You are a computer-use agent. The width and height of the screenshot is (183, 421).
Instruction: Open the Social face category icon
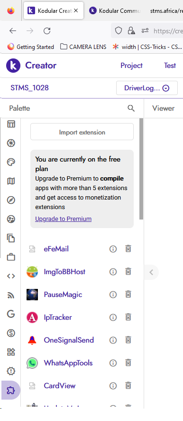click(x=11, y=220)
